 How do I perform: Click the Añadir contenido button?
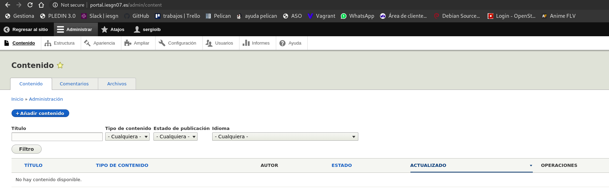coord(40,113)
